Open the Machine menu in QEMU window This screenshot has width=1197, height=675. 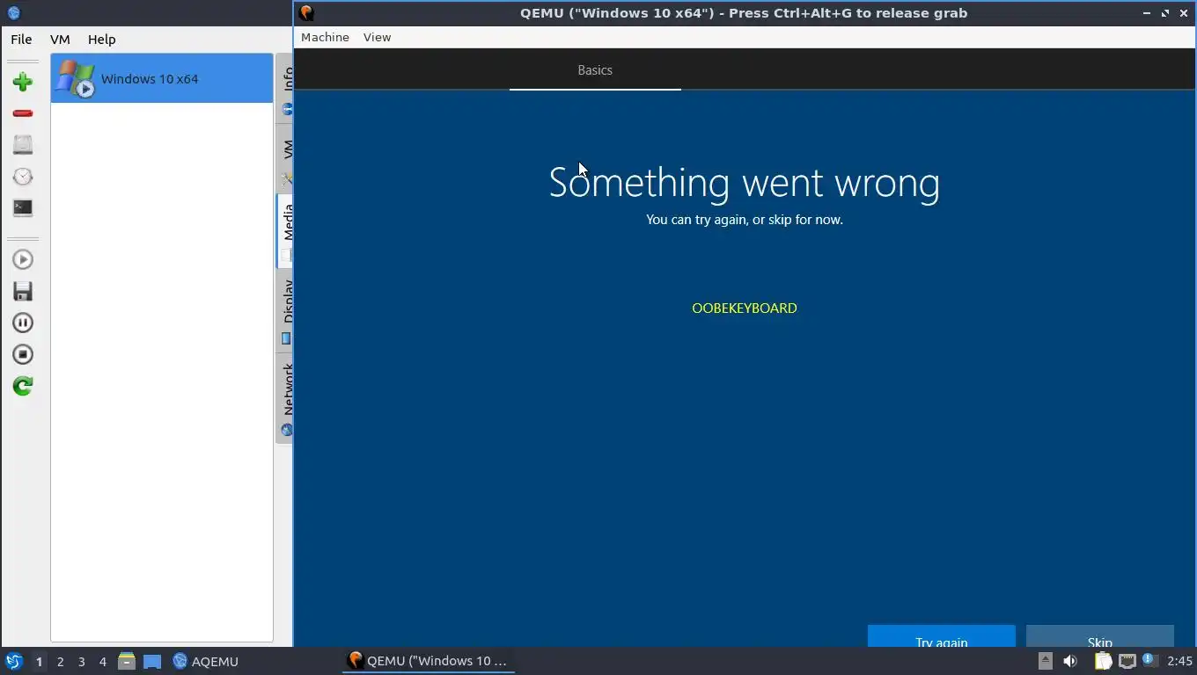tap(325, 37)
